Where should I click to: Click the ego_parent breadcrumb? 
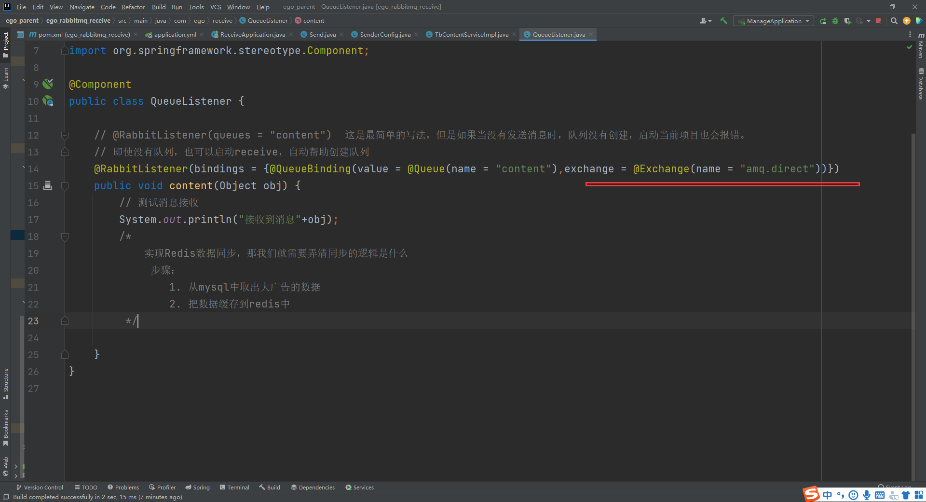point(22,21)
